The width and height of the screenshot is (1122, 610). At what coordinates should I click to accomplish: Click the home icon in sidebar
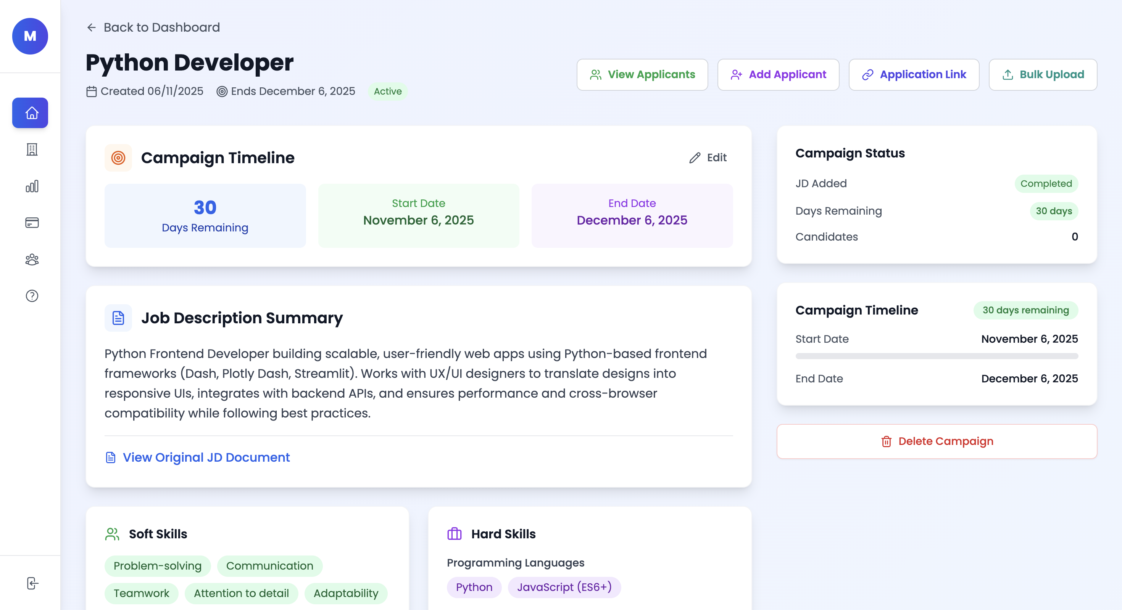pos(30,113)
